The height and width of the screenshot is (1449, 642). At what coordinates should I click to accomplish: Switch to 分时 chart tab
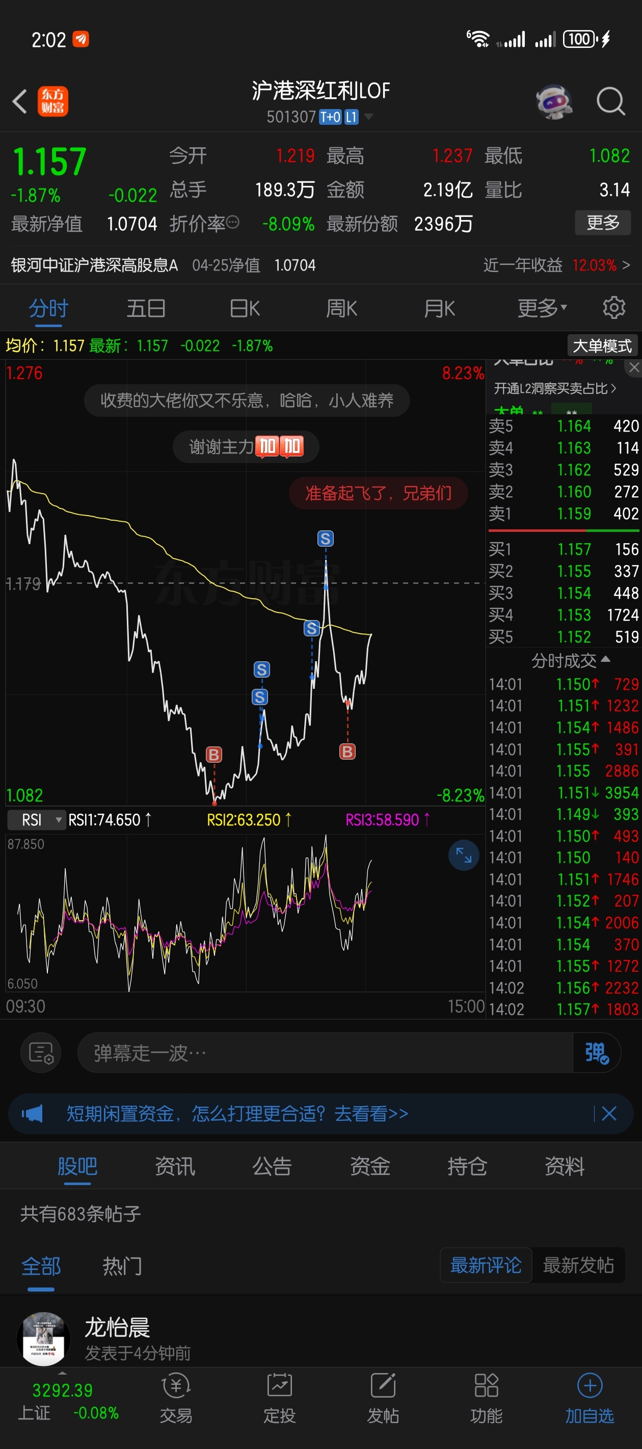[48, 308]
